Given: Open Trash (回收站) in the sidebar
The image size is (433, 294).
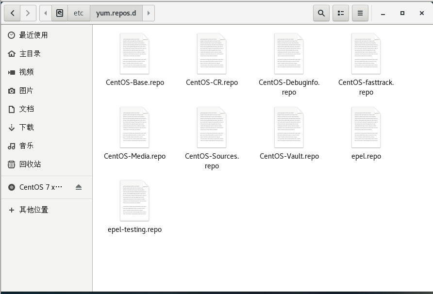Looking at the screenshot, I should pos(47,164).
